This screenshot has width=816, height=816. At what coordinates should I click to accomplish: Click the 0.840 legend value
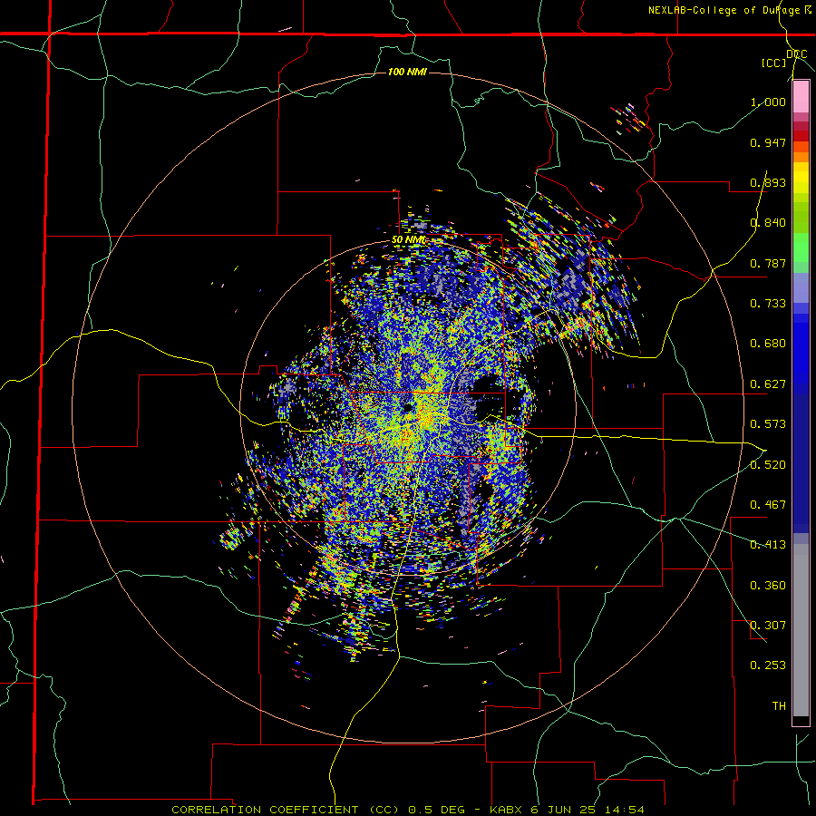coord(768,223)
